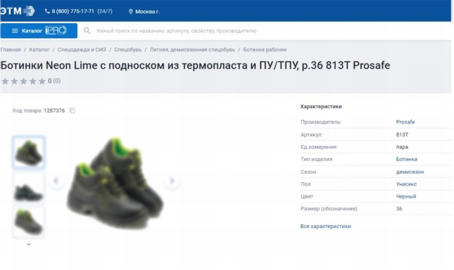Image resolution: width=454 pixels, height=270 pixels.
Task: Show the previous product image with the left arrow
Action: [56, 181]
